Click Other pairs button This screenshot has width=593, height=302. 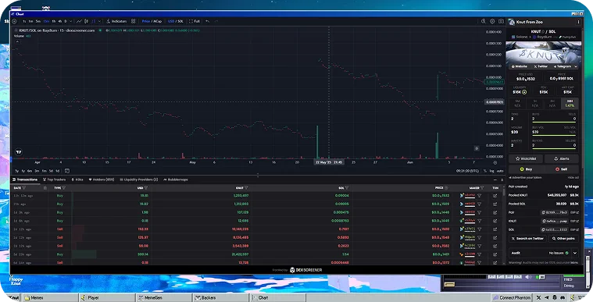pyautogui.click(x=563, y=239)
